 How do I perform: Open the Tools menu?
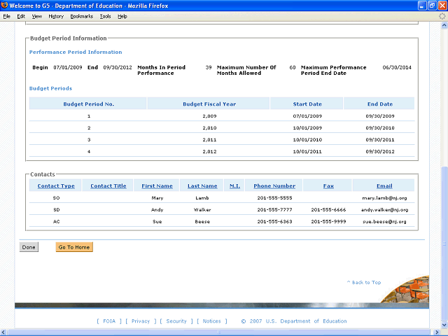coord(105,15)
